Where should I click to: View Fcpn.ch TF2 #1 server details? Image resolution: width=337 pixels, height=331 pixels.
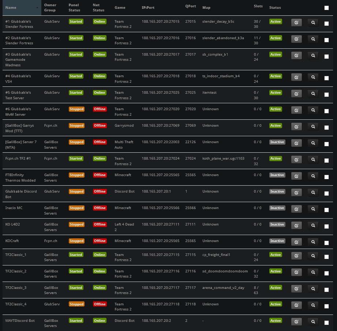point(313,160)
